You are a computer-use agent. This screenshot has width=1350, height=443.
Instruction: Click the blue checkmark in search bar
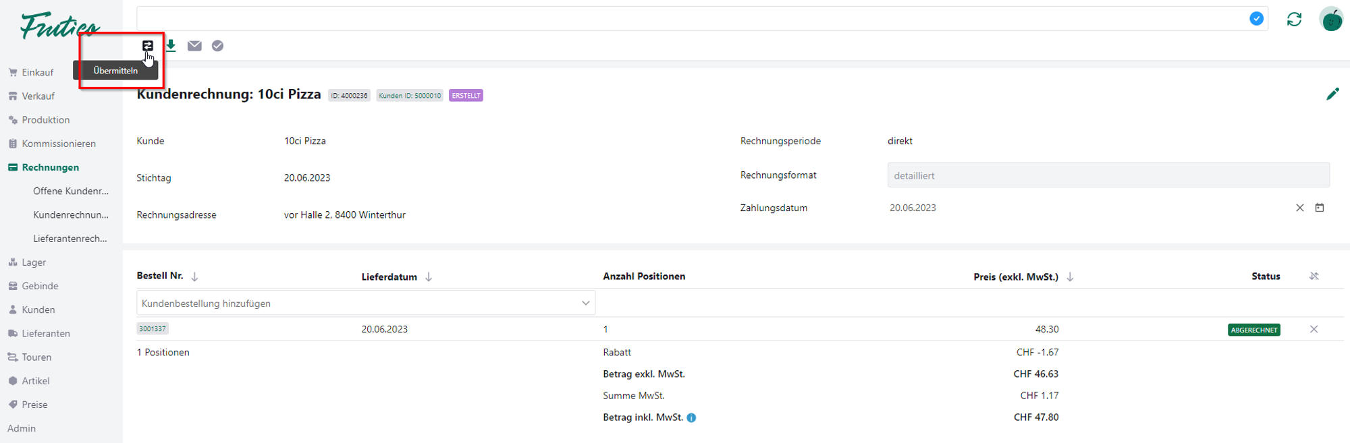pyautogui.click(x=1256, y=19)
